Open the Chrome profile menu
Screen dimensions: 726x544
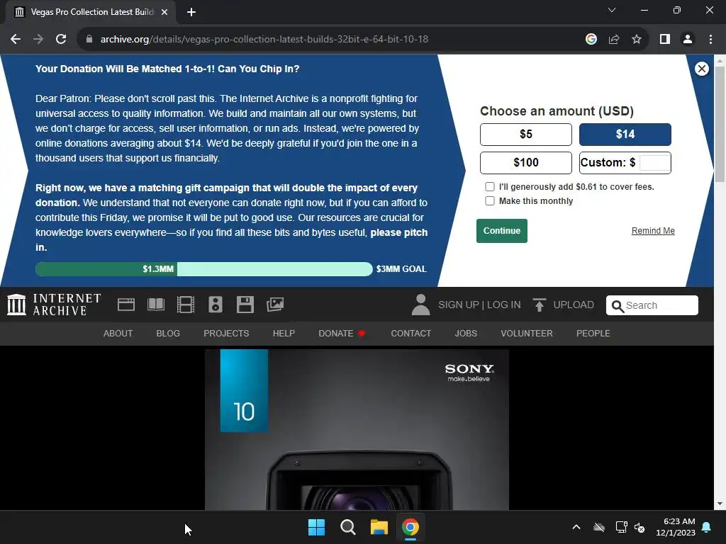coord(688,40)
